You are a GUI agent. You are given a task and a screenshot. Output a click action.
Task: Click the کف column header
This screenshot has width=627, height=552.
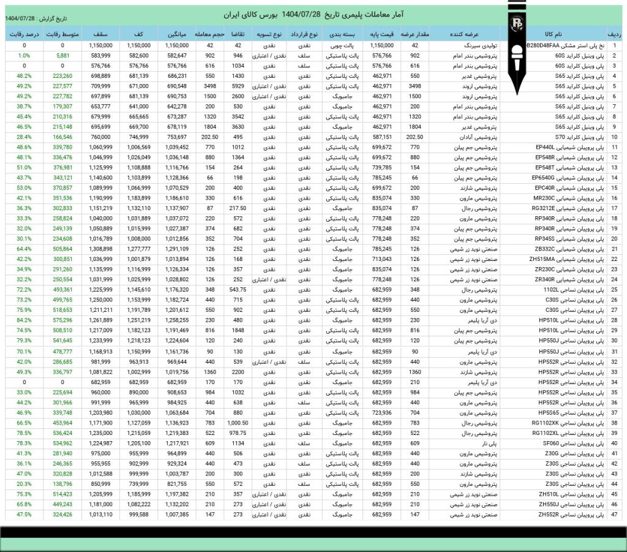139,34
